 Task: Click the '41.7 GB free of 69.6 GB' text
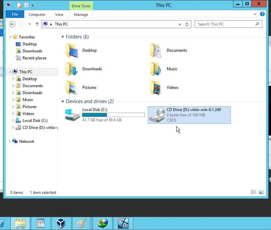pos(102,120)
